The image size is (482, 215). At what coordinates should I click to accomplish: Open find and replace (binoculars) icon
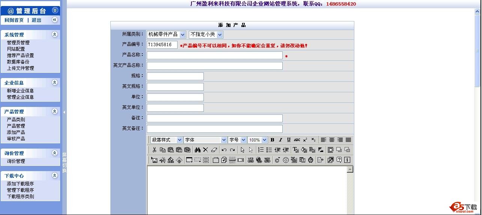[197, 150]
